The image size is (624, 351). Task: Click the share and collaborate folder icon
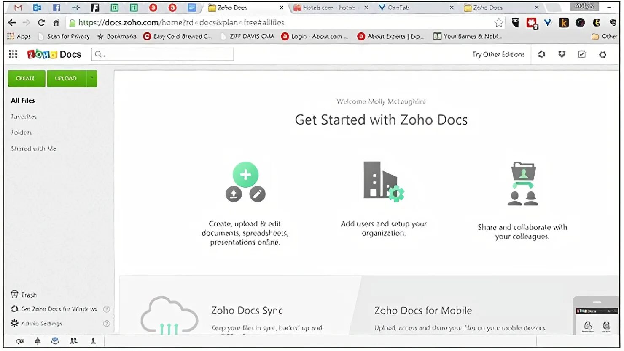point(523,183)
